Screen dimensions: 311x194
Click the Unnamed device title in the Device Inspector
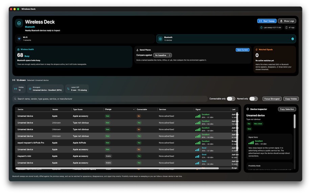click(x=256, y=115)
